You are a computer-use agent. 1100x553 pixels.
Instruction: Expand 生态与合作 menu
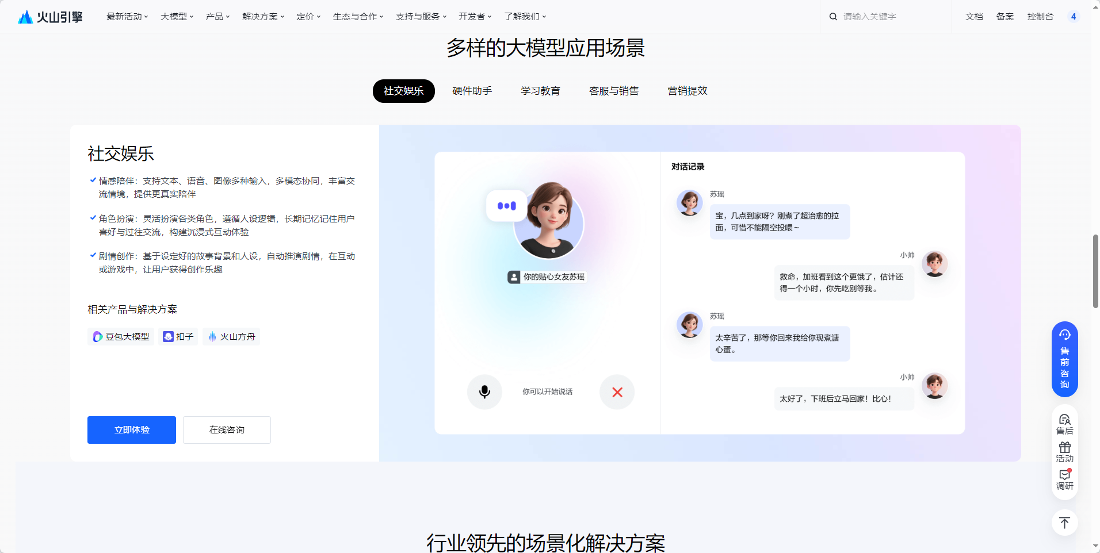click(358, 17)
